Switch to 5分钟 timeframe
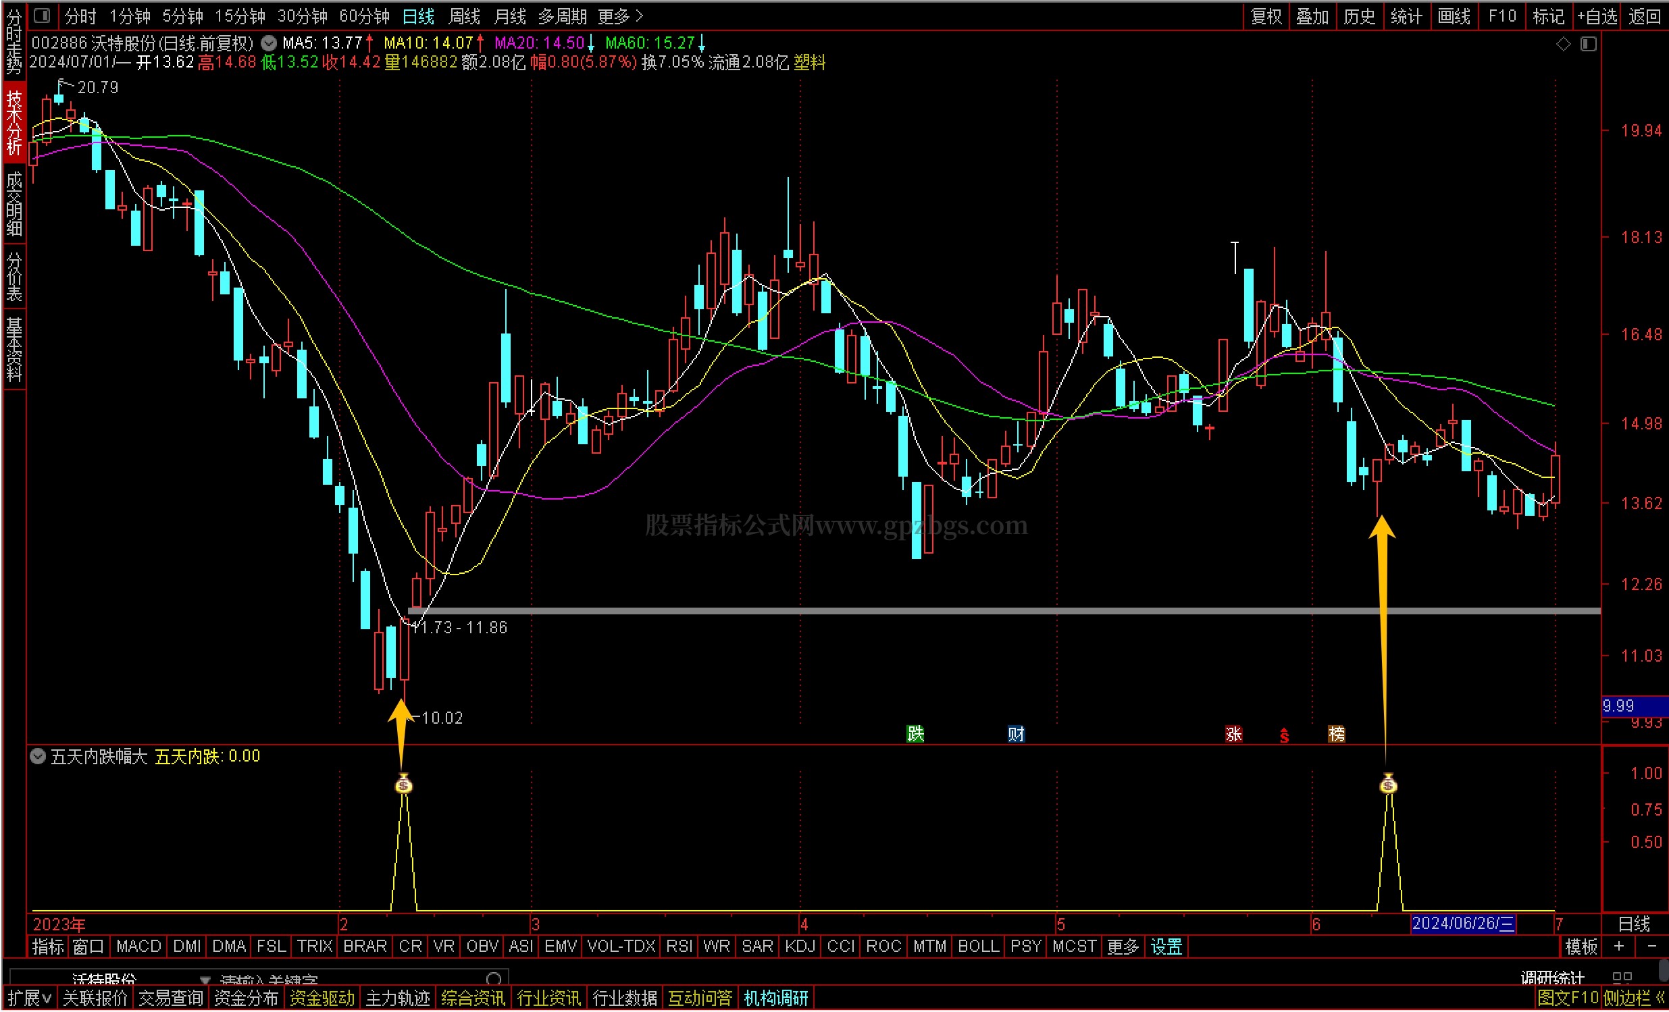This screenshot has height=1012, width=1669. click(182, 16)
